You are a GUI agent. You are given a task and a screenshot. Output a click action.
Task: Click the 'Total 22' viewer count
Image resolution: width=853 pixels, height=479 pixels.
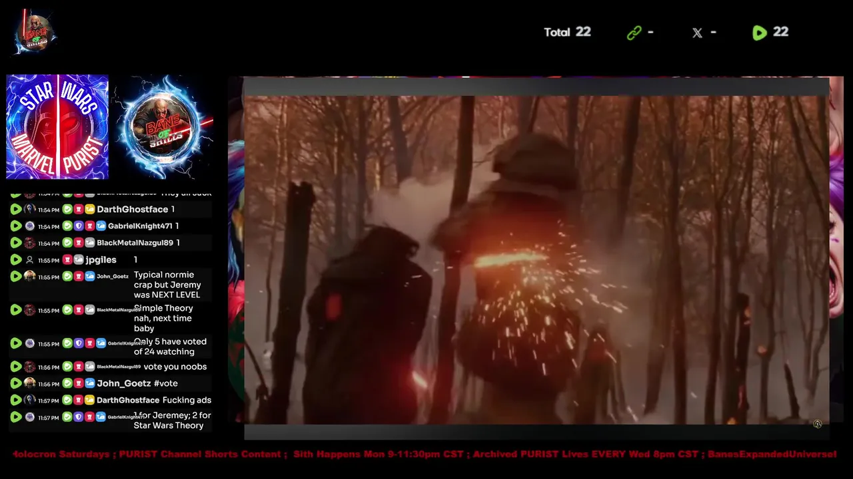567,32
